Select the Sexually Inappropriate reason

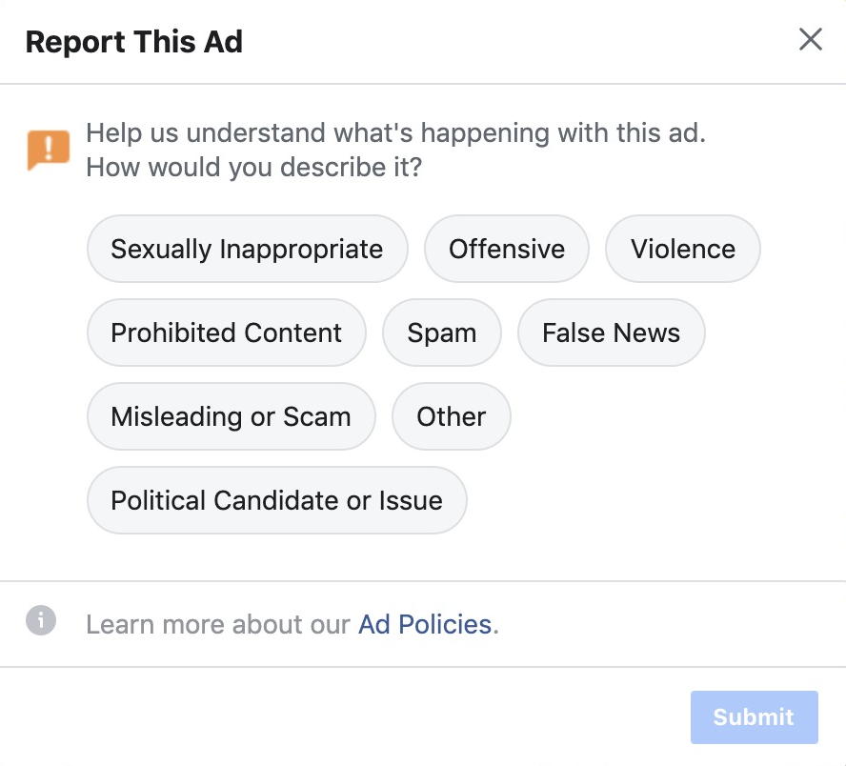coord(247,249)
